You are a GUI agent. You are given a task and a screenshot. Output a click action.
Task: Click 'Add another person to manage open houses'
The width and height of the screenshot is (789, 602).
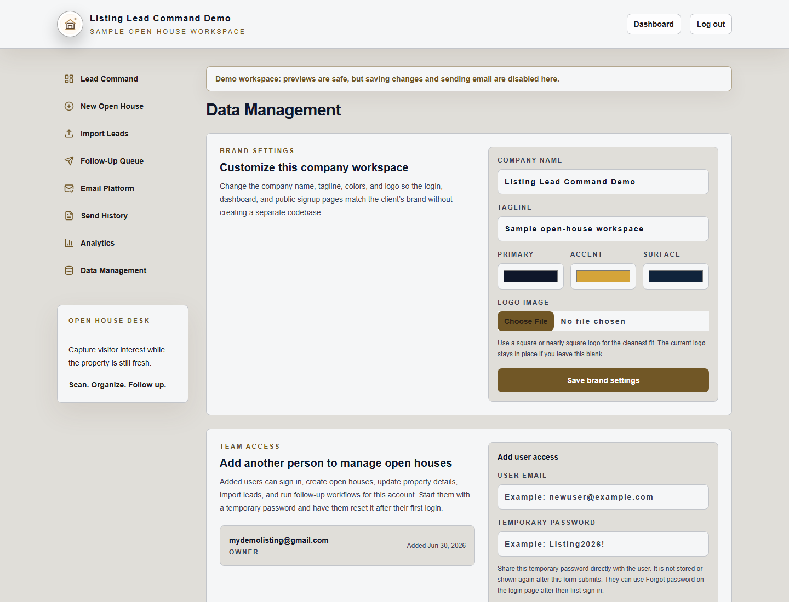point(336,463)
